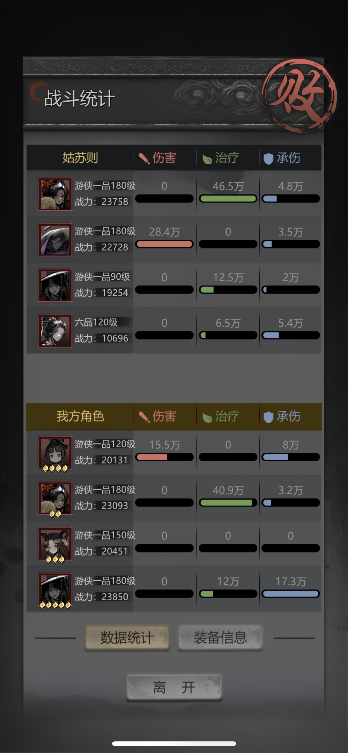This screenshot has width=348, height=753.
Task: Switch to the 装备信息 tab
Action: click(x=220, y=638)
